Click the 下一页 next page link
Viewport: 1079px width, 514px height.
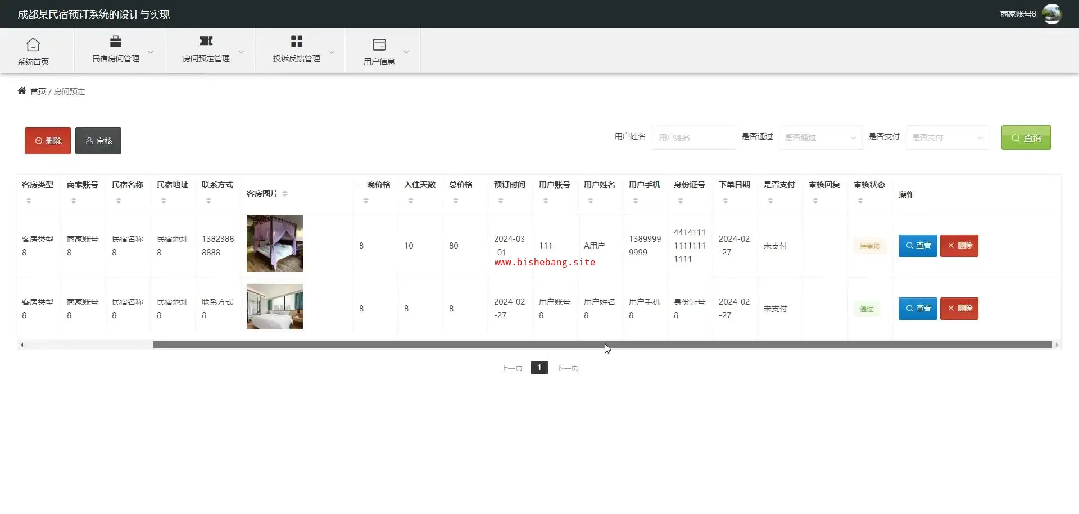567,368
